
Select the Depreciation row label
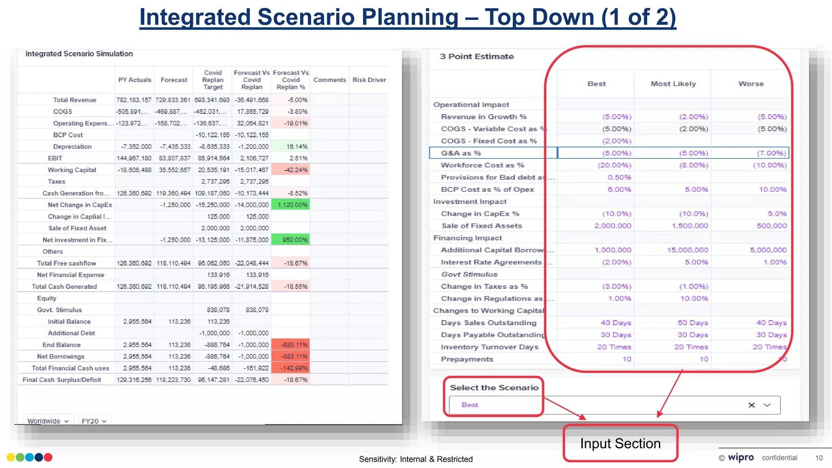72,147
